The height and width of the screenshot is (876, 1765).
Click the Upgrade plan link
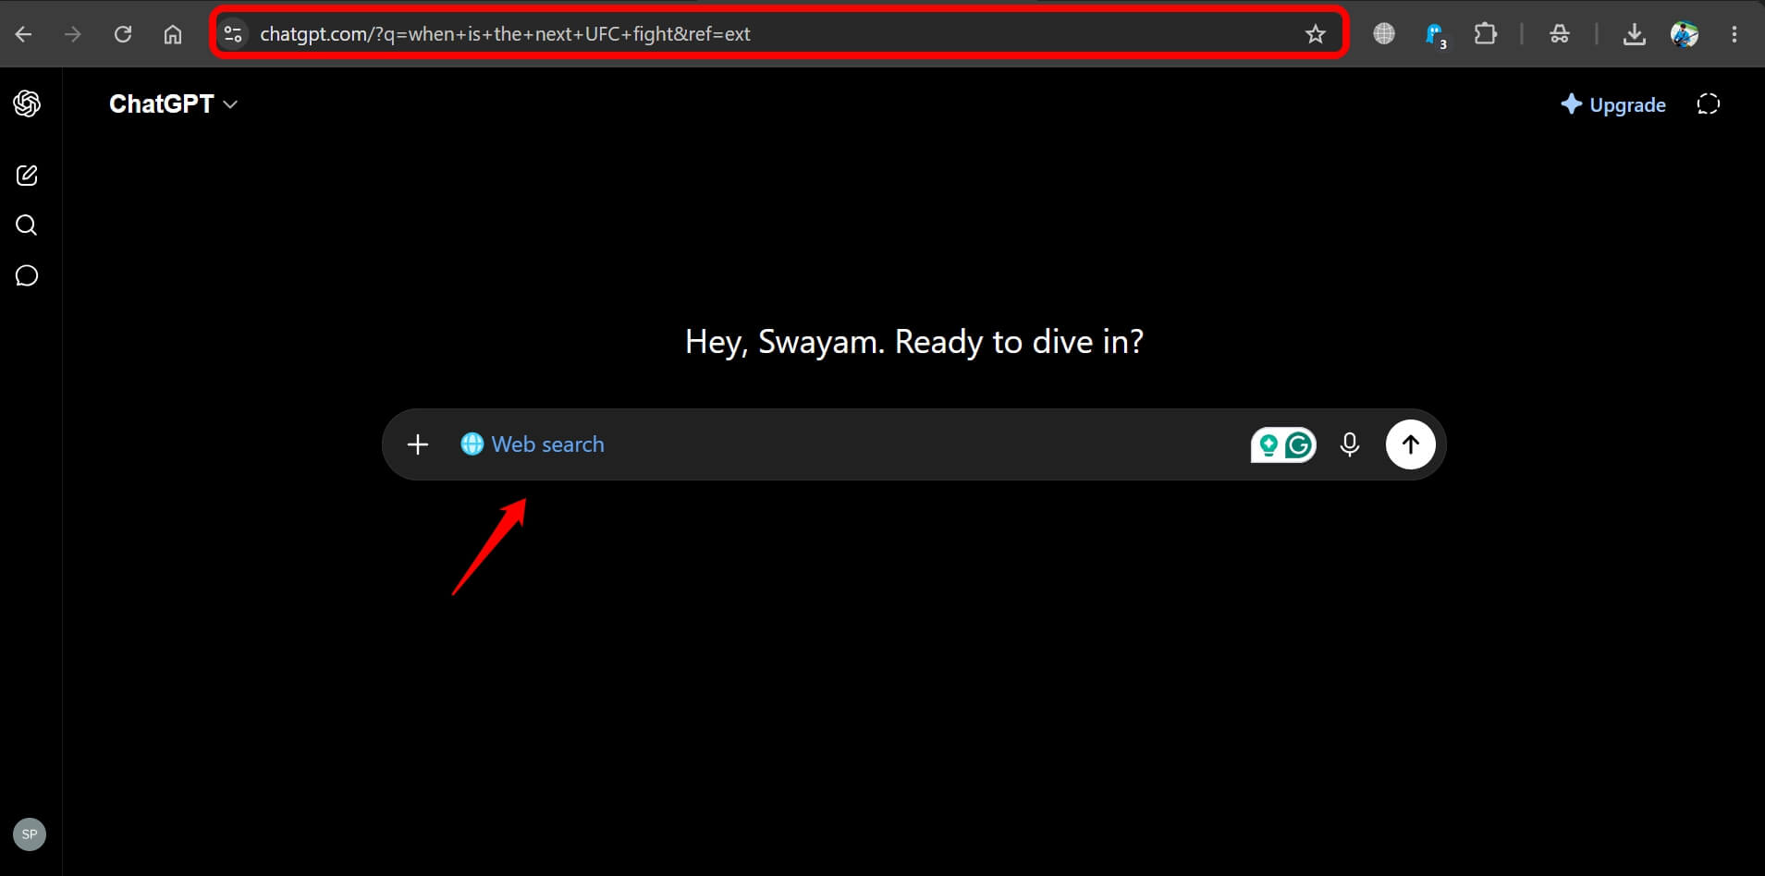[1613, 104]
